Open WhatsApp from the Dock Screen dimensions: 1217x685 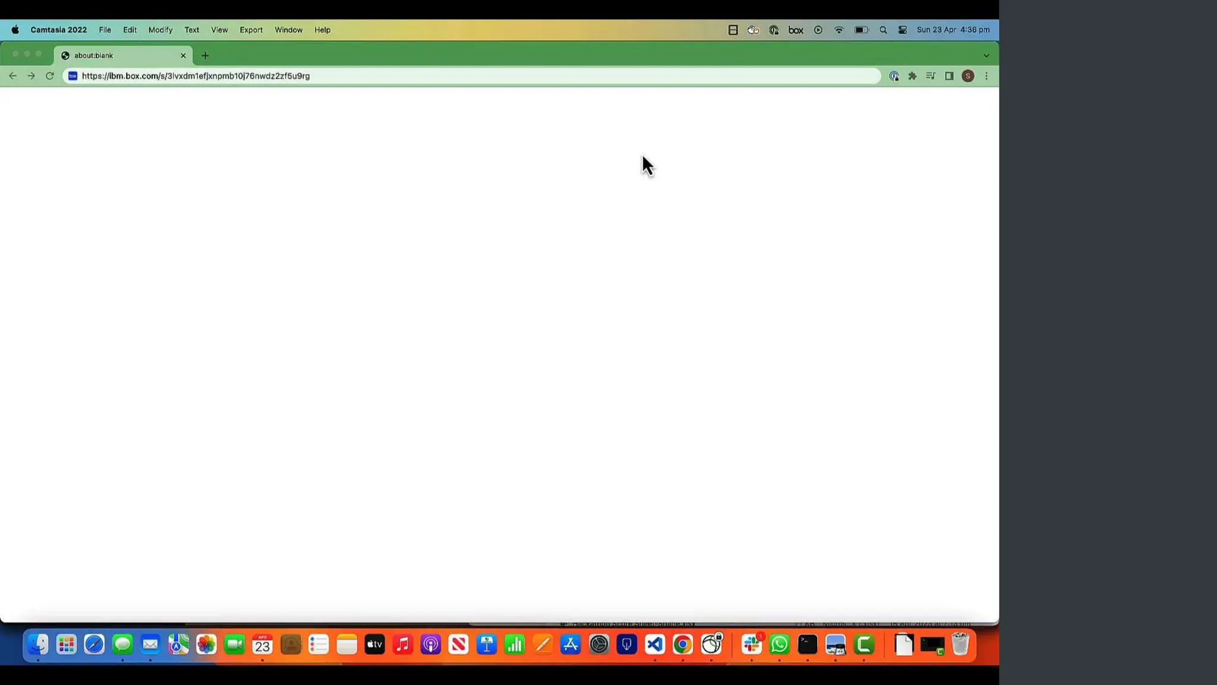(779, 645)
